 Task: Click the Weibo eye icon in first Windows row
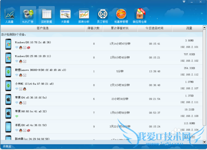coord(29,48)
